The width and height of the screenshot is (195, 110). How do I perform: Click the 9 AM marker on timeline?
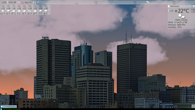click(x=96, y=4)
